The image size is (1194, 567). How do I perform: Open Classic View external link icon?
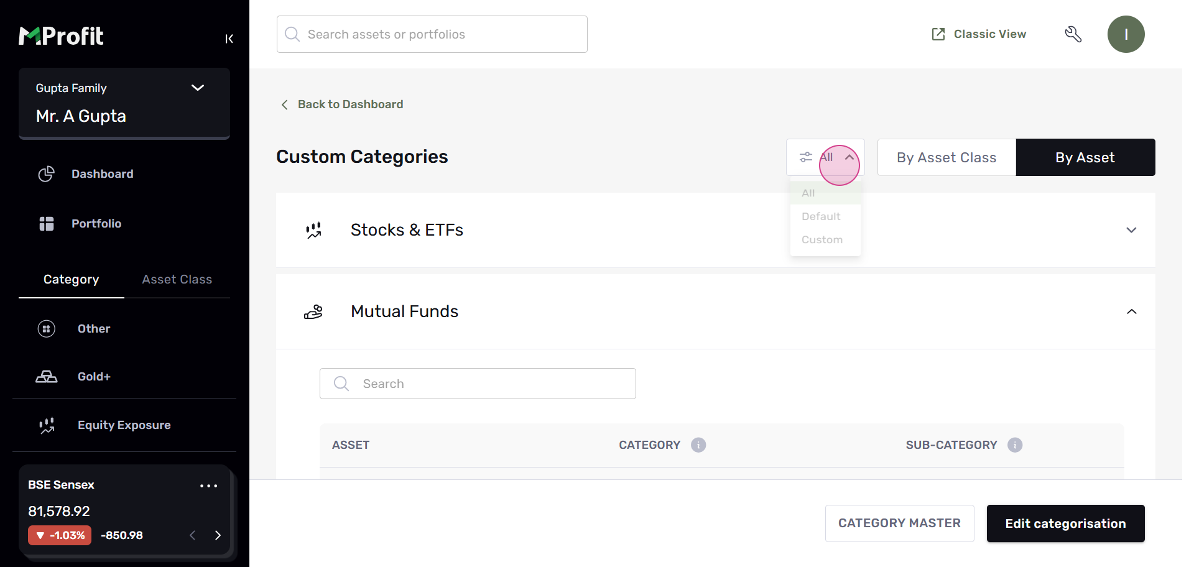[x=938, y=34]
